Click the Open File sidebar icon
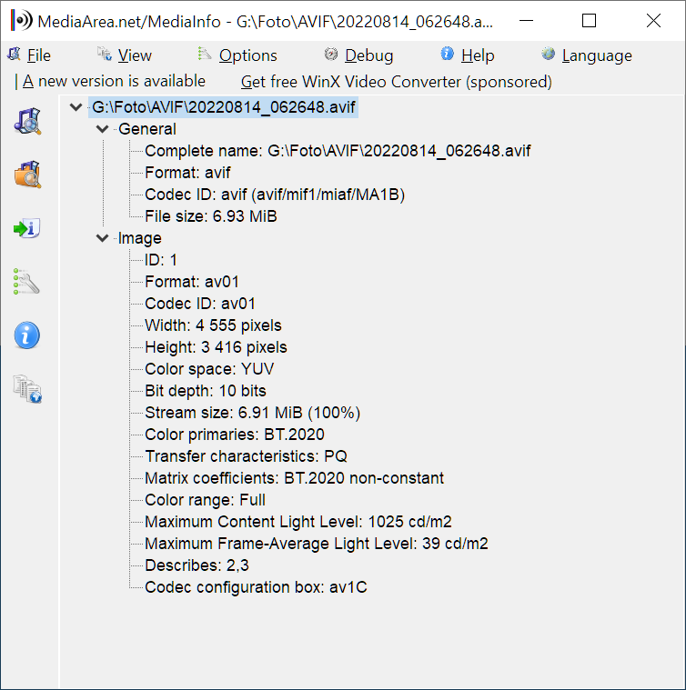 (x=27, y=122)
